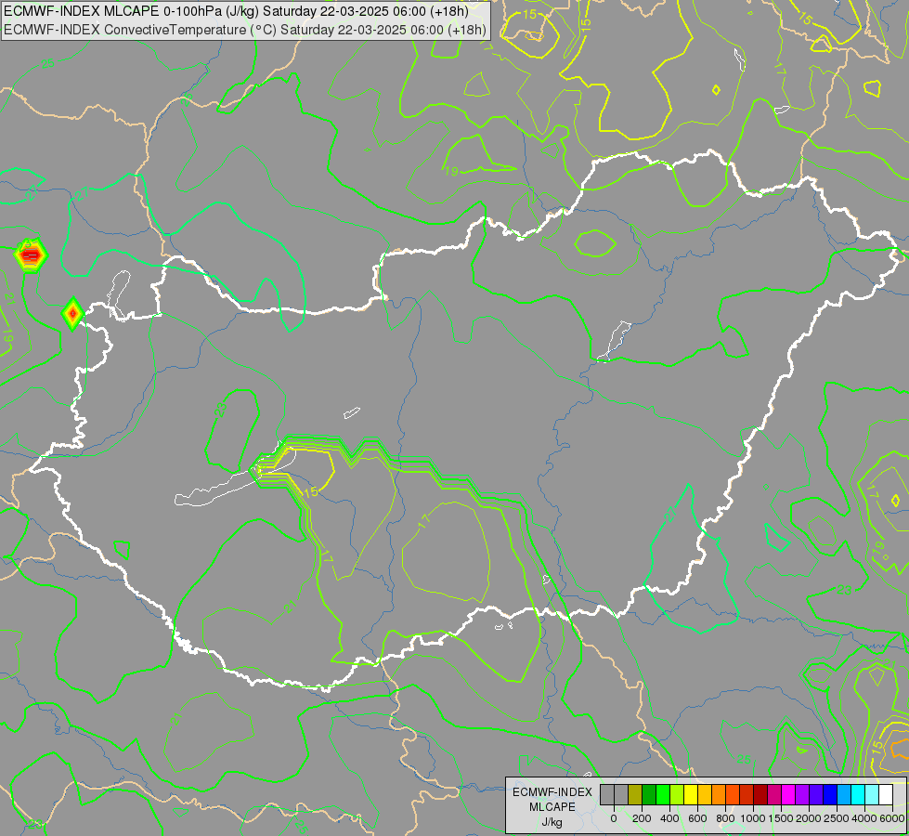Click the 2500 tick label on the legend
Viewport: 909px width, 836px height.
pyautogui.click(x=837, y=818)
